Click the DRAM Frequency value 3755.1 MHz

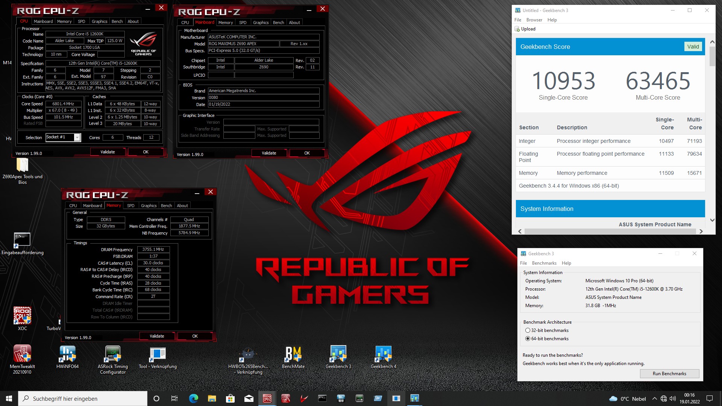153,249
